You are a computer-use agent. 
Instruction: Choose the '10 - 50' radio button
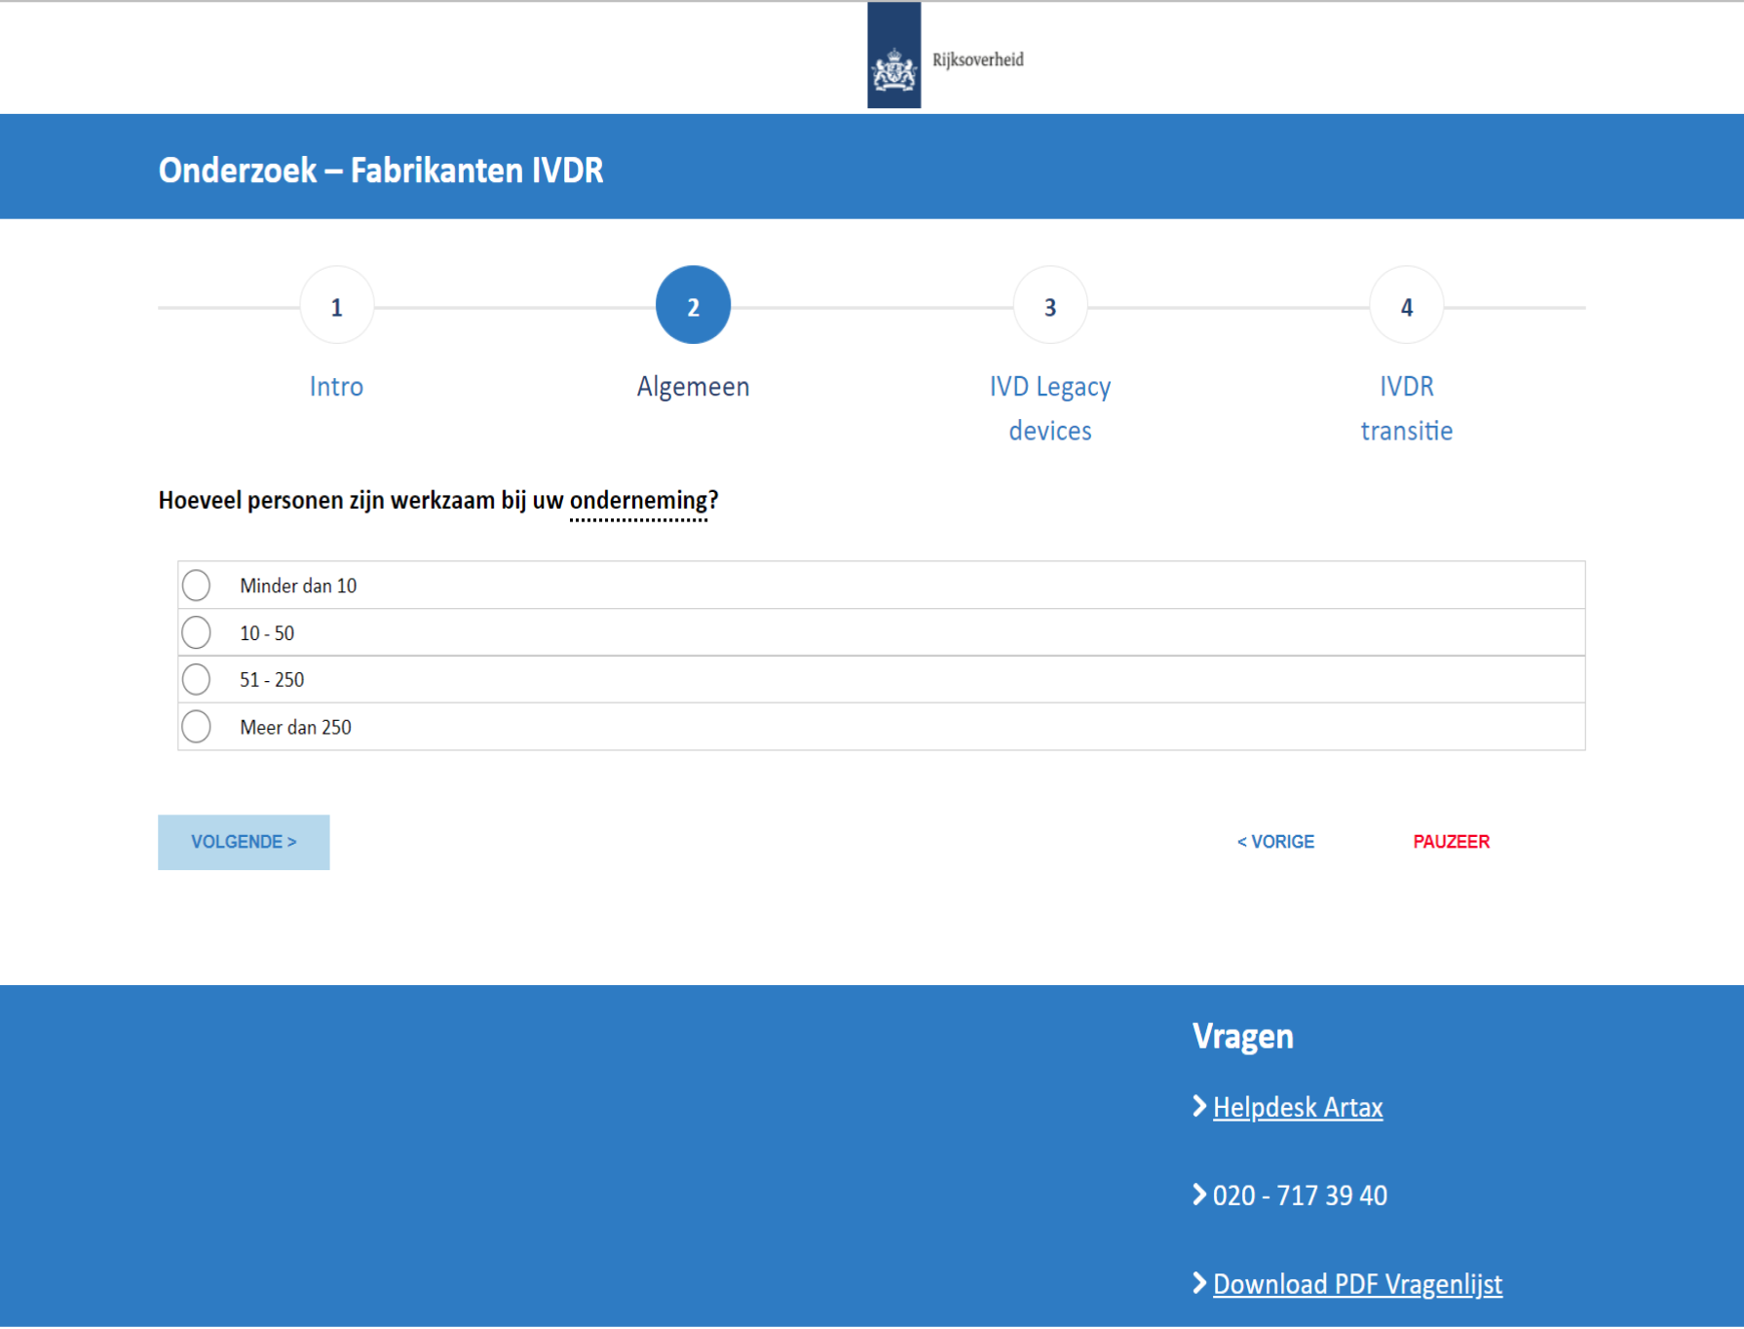[x=197, y=632]
